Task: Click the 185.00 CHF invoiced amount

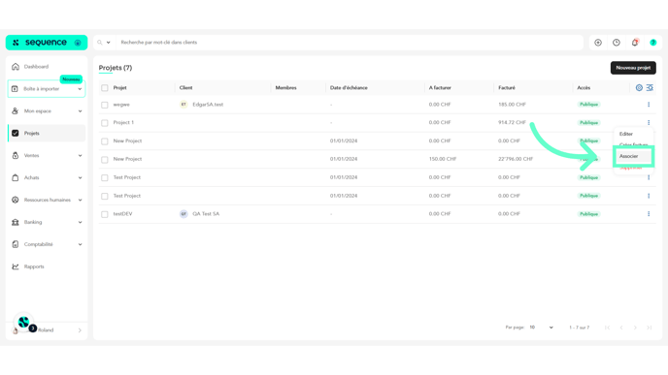Action: (512, 105)
